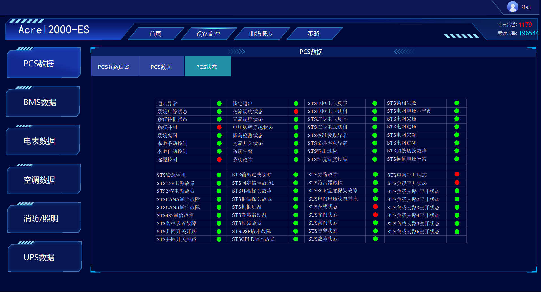
Task: Toggle the red 交流调度状态 status indicator
Action: [296, 111]
